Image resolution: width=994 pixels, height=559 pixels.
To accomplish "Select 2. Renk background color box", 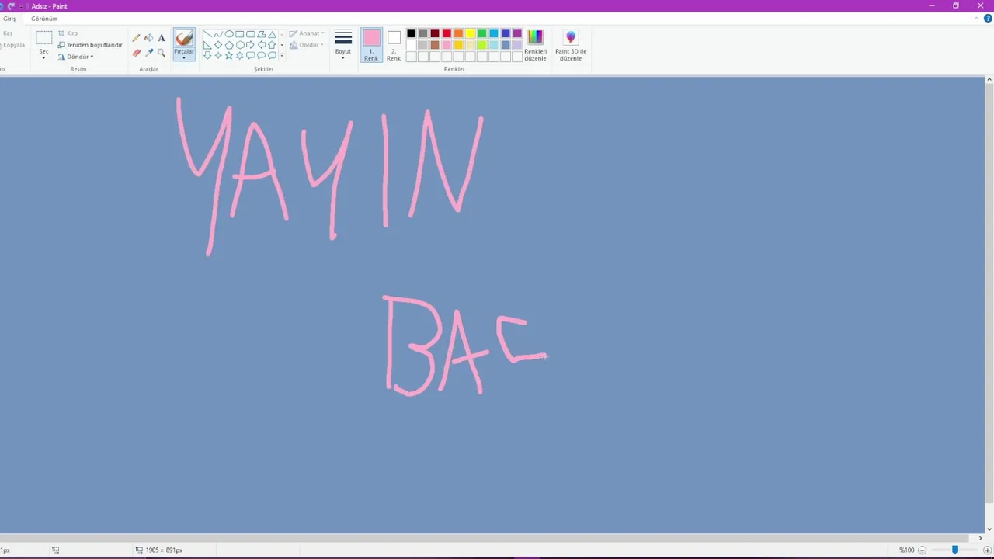I will [394, 46].
